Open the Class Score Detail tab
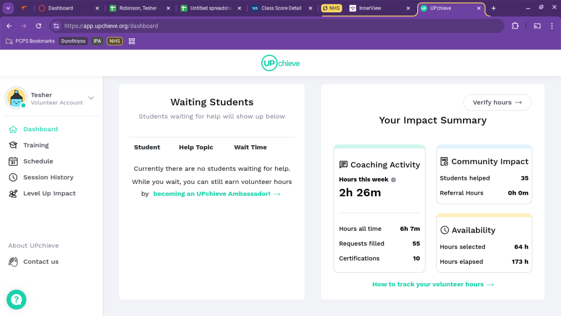This screenshot has height=316, width=561. 281,8
